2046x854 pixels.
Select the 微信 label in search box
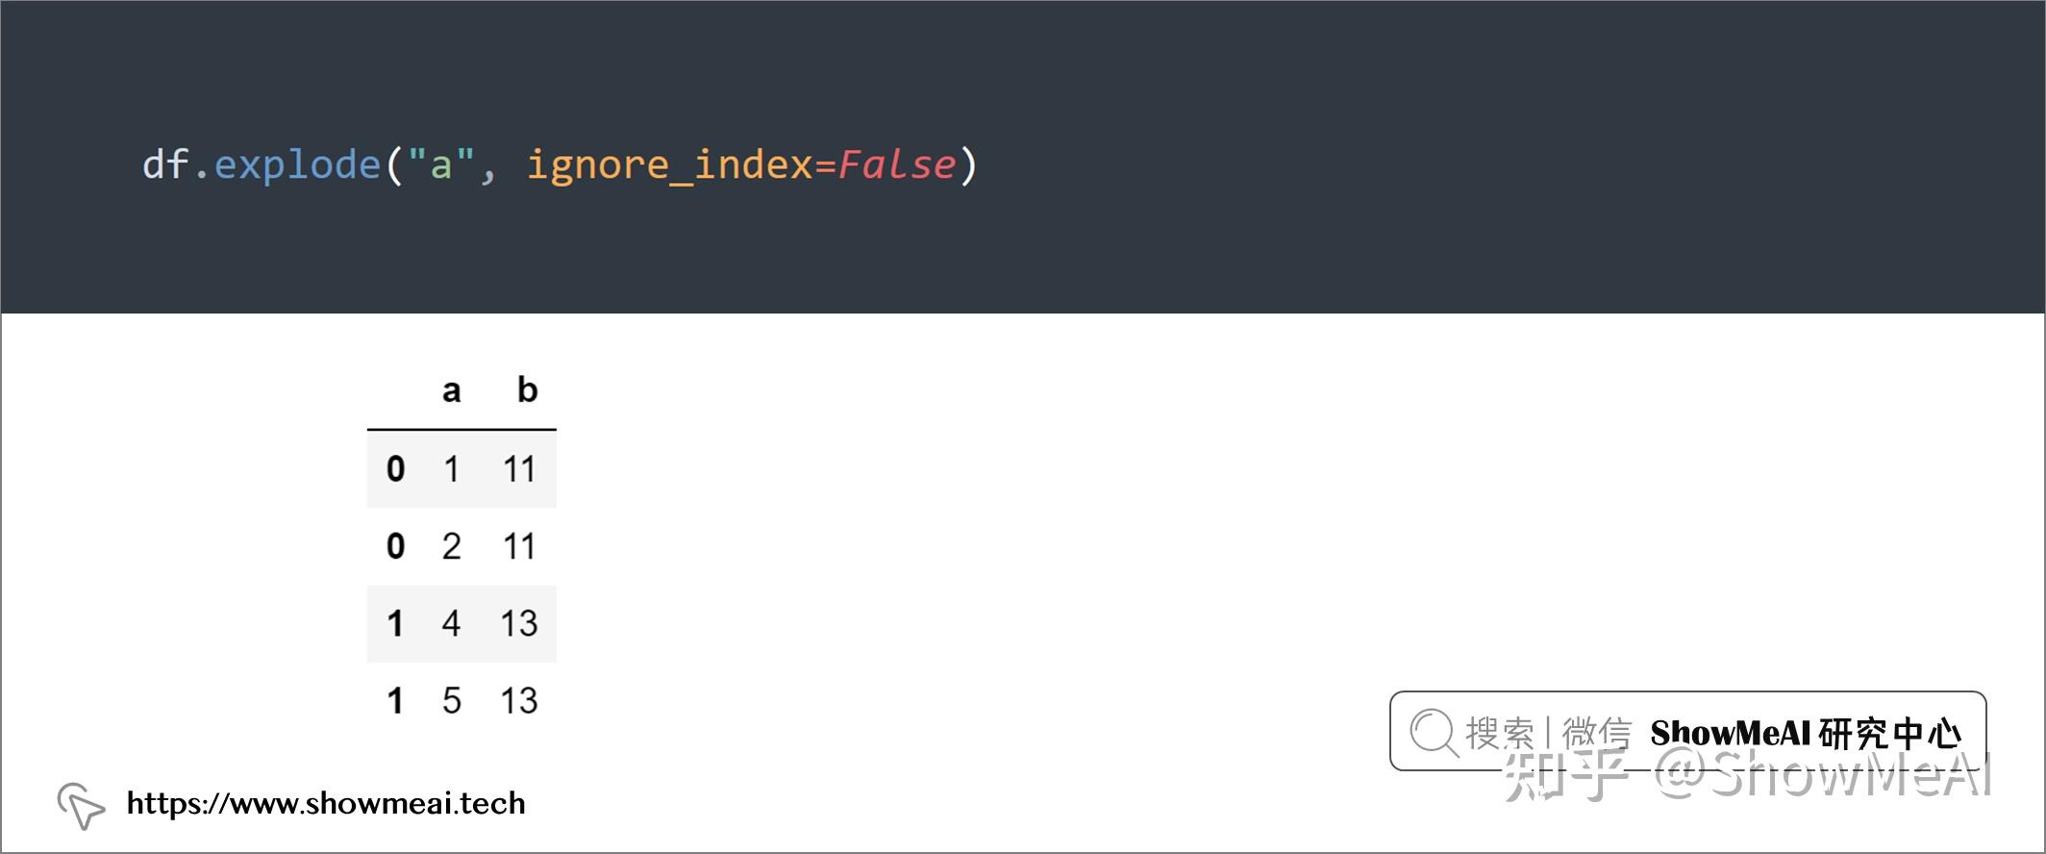coord(1597,733)
